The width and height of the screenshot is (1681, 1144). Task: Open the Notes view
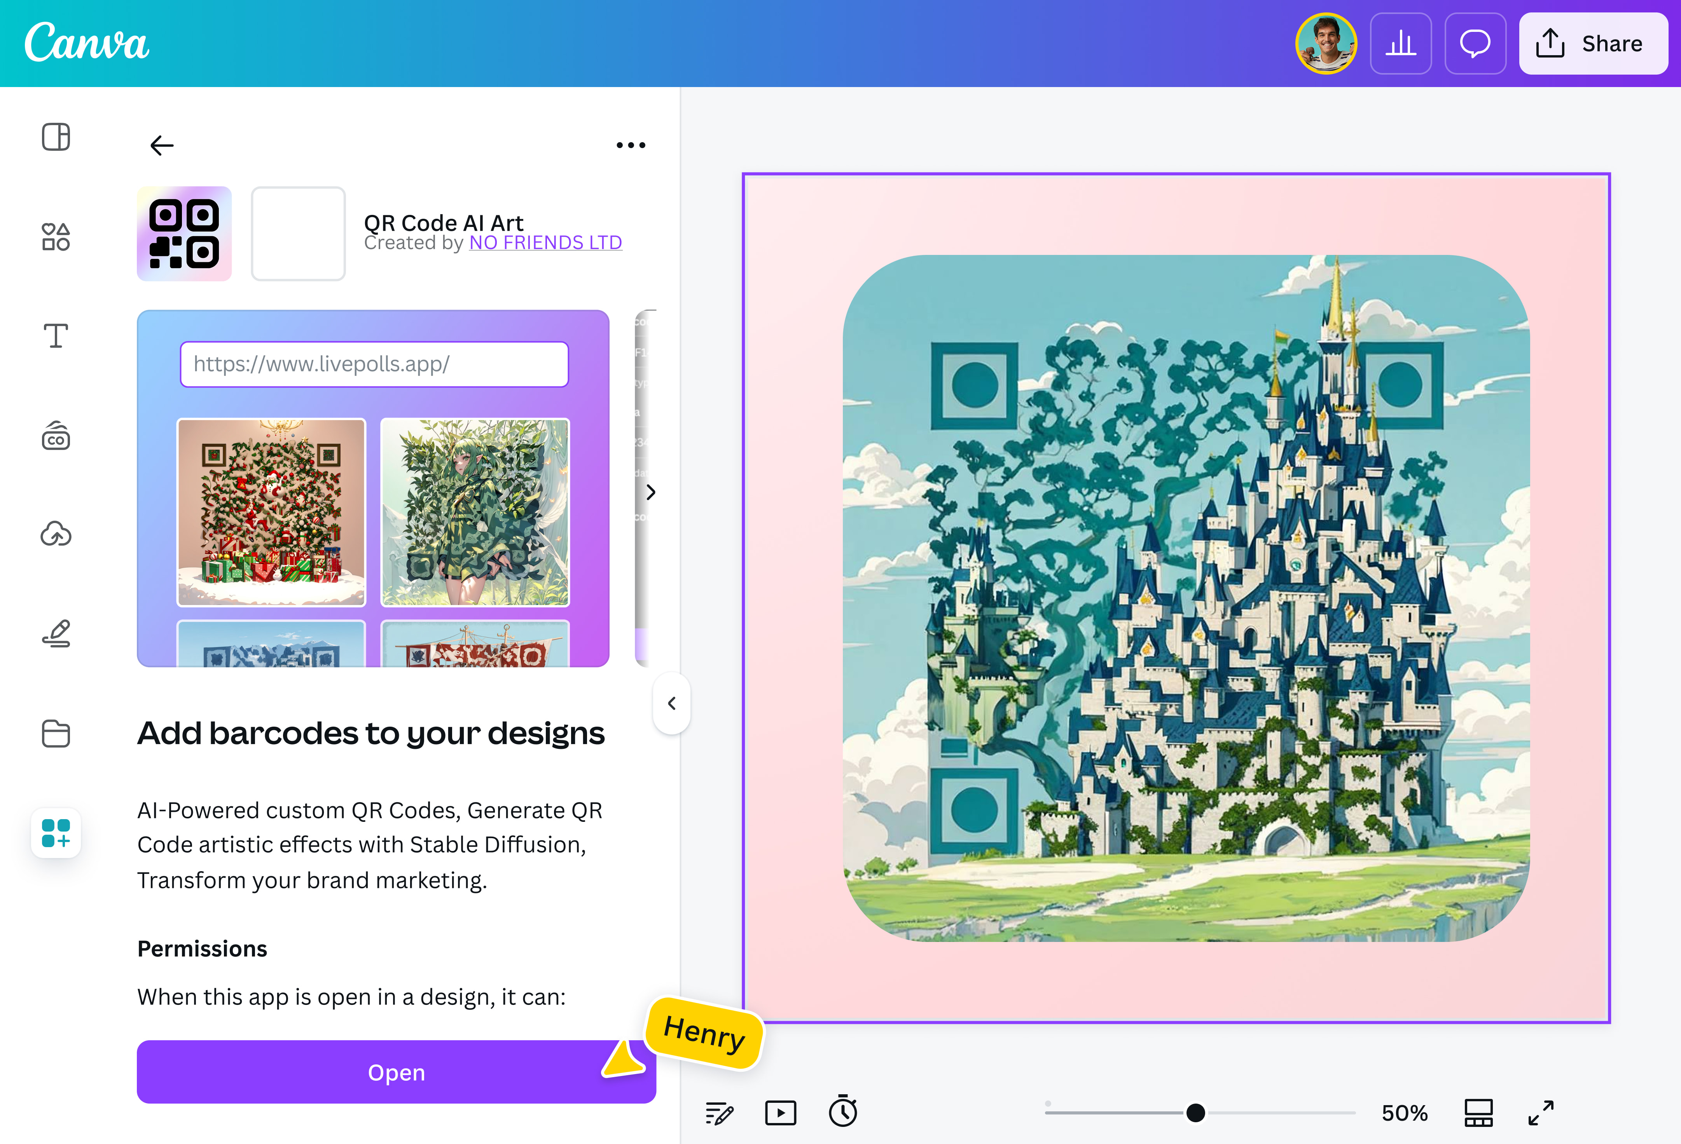(720, 1113)
